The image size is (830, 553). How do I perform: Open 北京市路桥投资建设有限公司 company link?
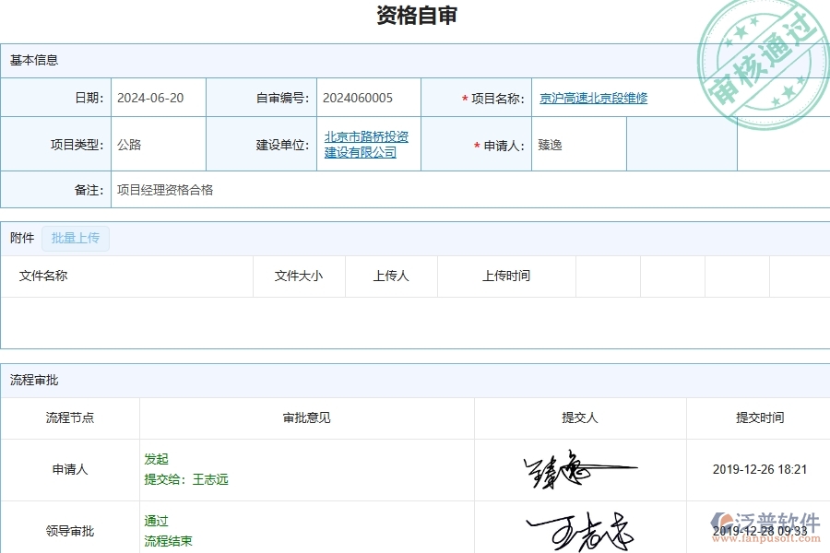tap(367, 144)
